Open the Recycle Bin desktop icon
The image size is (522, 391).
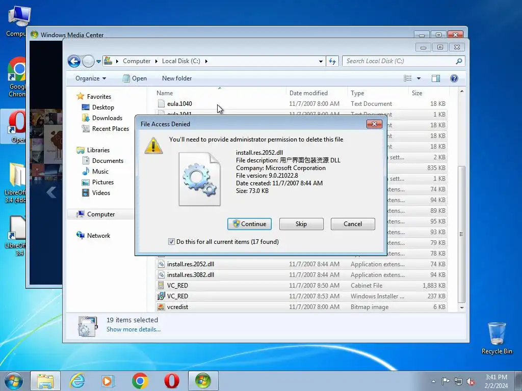497,338
